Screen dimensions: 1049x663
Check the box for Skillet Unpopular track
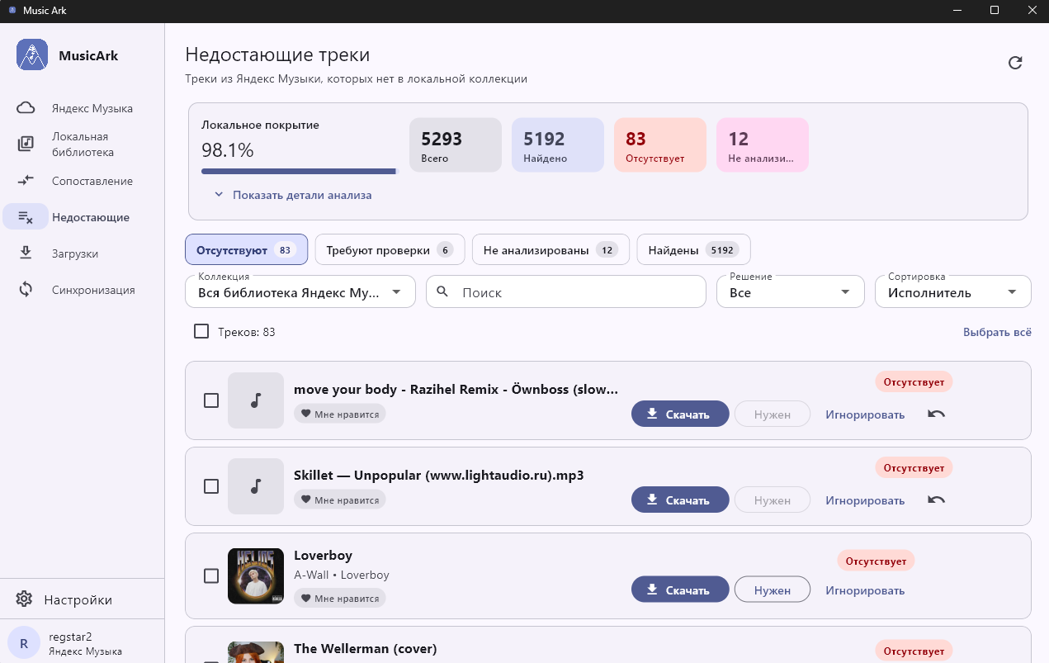click(211, 486)
